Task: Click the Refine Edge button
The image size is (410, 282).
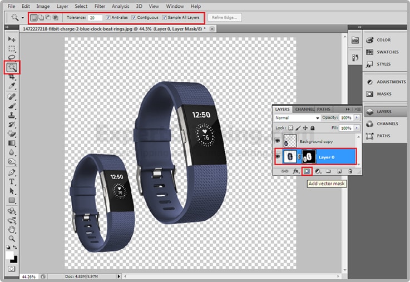Action: click(225, 18)
